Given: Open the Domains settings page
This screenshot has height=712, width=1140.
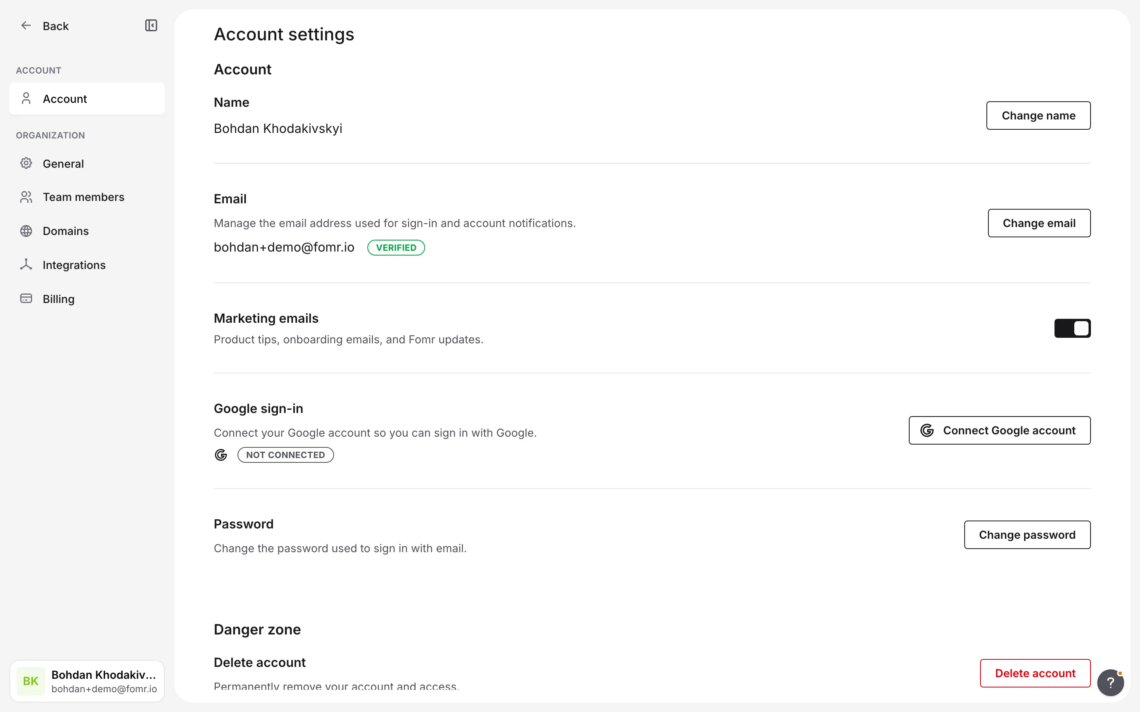Looking at the screenshot, I should pos(87,231).
